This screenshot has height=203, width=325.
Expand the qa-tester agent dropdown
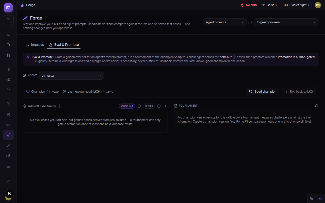(71, 76)
